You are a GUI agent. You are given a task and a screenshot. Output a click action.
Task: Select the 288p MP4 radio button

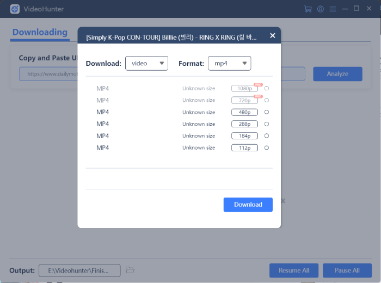click(267, 124)
